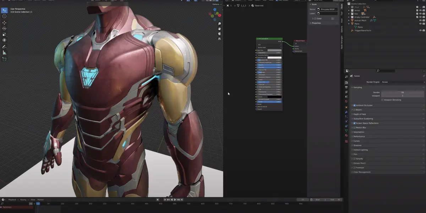Screen dimensions: 426x213
Task: Enable the Simplify checkbox
Action: point(355,159)
